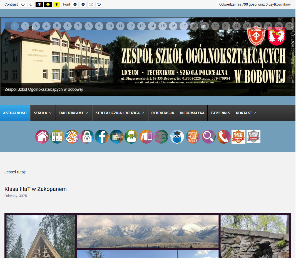Screen dimensions: 296x258
Task: Click the phone handset icon
Action: [x=224, y=137]
